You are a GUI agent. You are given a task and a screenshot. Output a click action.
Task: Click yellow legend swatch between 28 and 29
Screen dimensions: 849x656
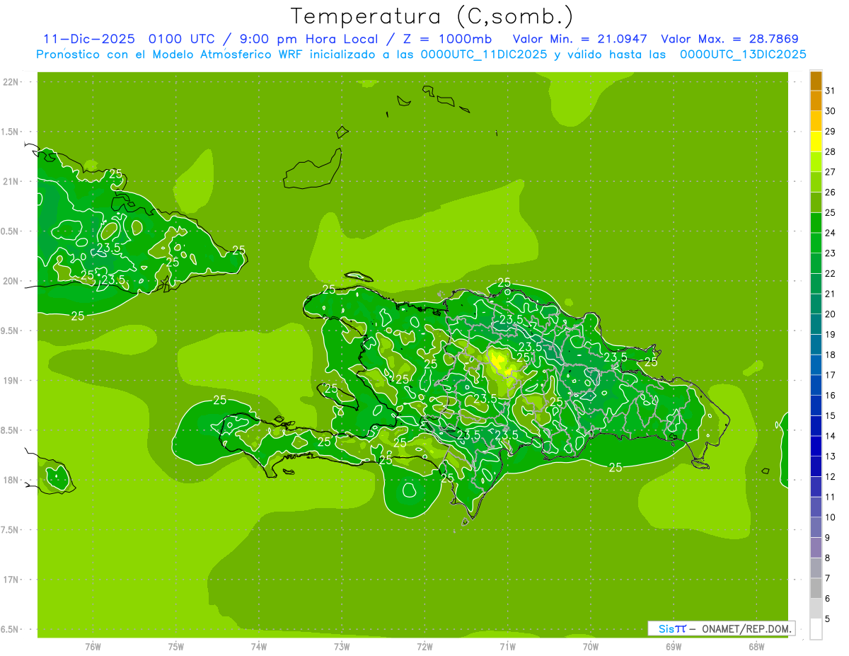click(x=816, y=142)
